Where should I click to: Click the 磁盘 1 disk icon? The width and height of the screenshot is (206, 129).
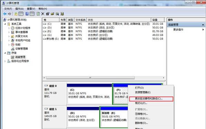(x=46, y=109)
